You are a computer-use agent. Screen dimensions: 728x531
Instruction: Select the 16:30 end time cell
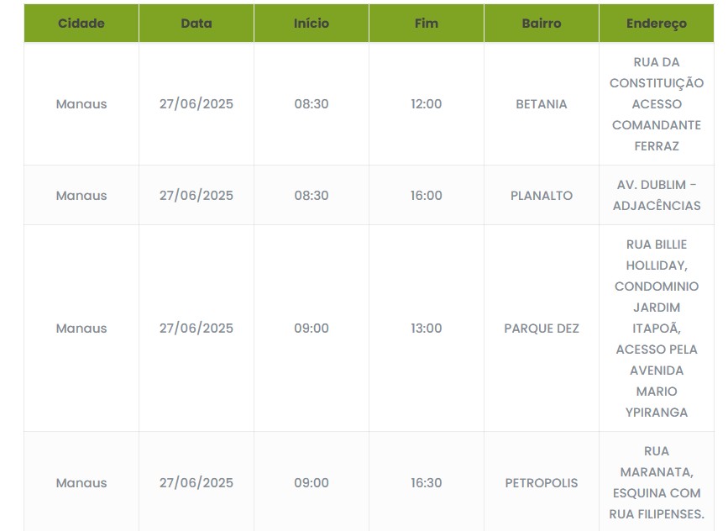click(427, 483)
